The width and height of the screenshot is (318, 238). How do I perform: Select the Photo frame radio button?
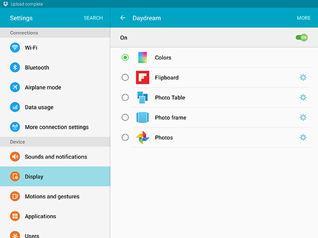tap(125, 117)
